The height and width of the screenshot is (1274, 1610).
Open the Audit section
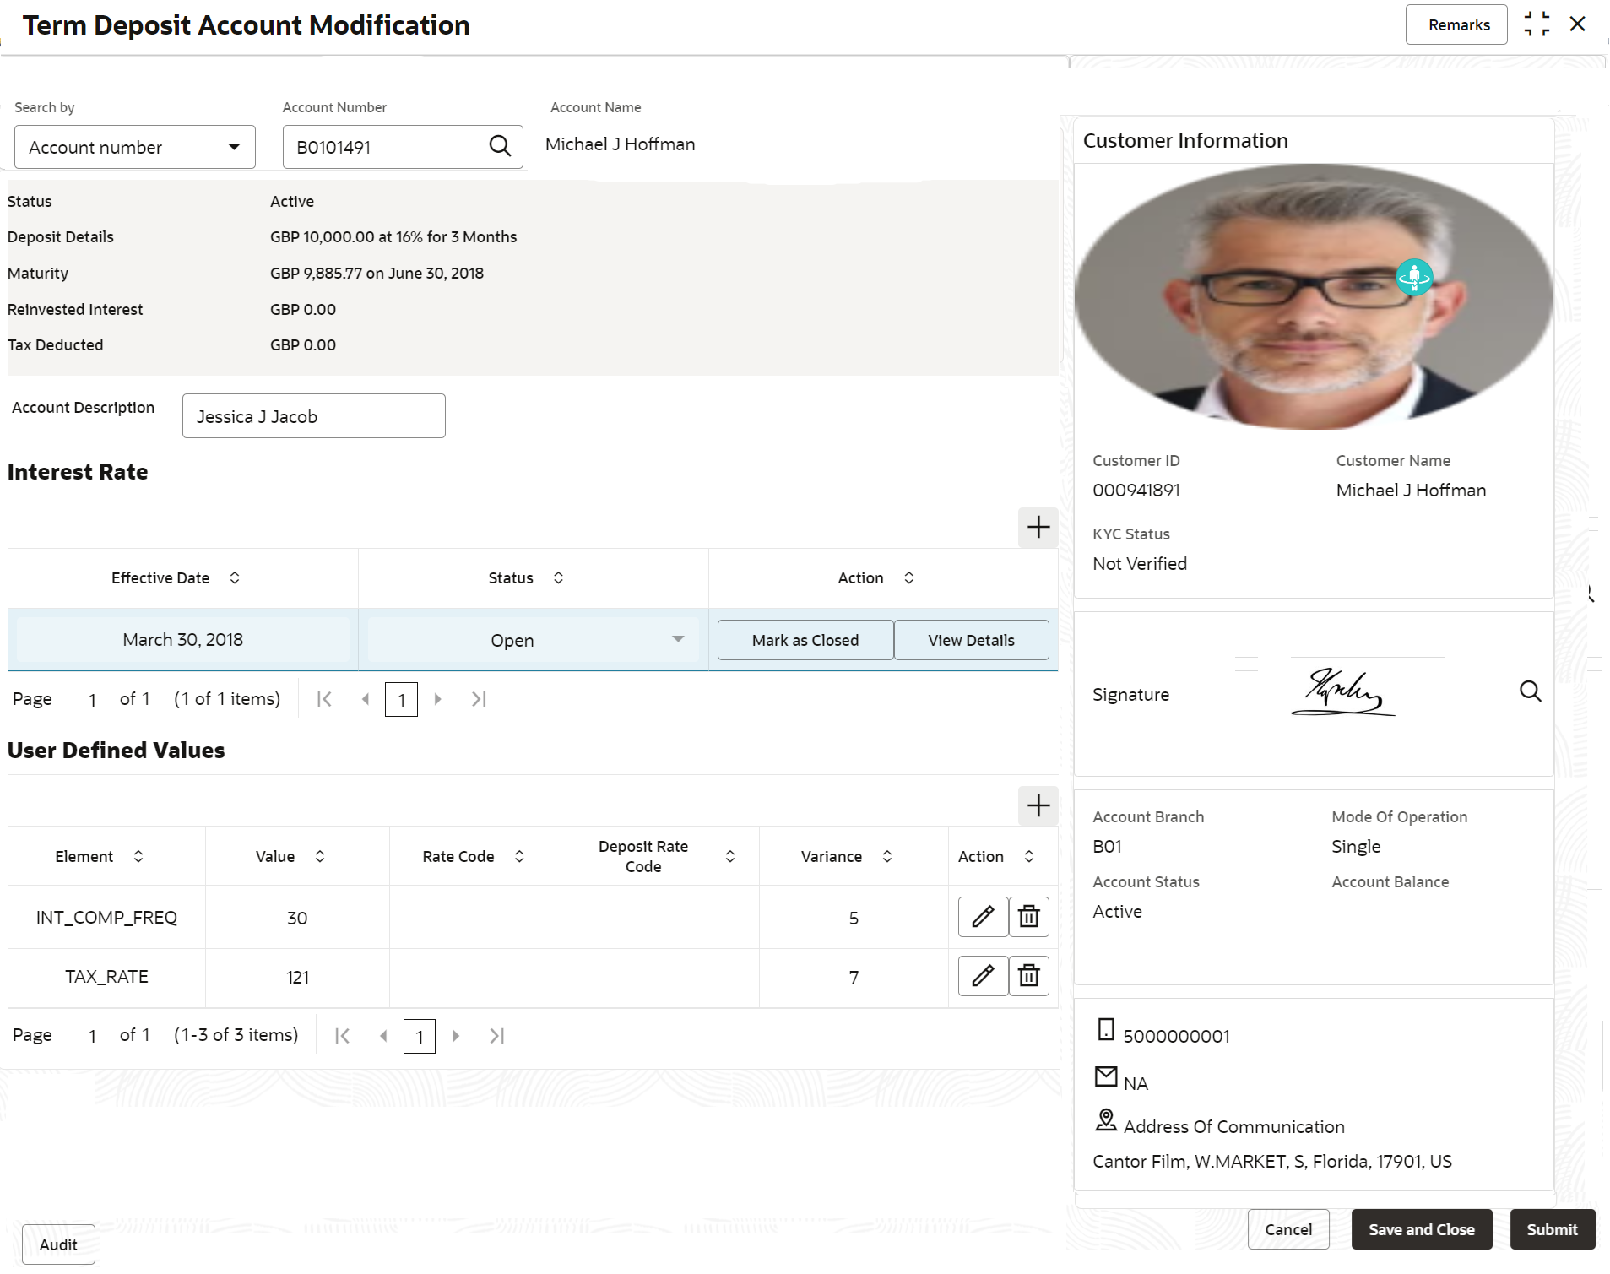point(58,1244)
